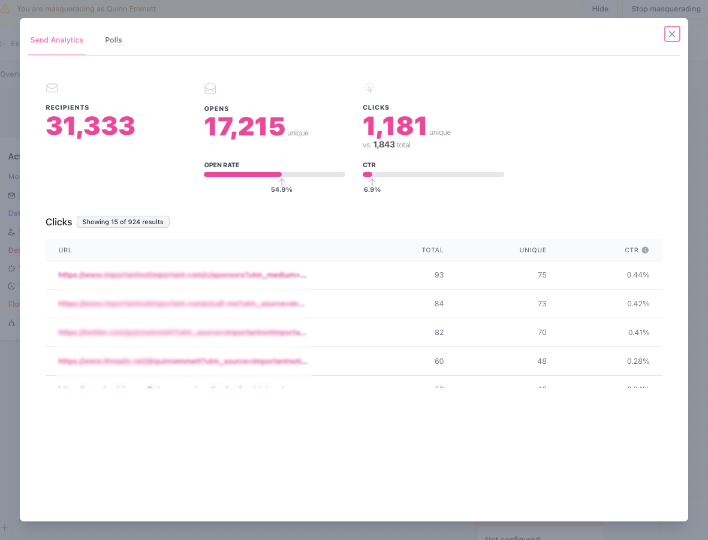The width and height of the screenshot is (708, 540).
Task: Open the URL with 60 total clicks
Action: [183, 361]
